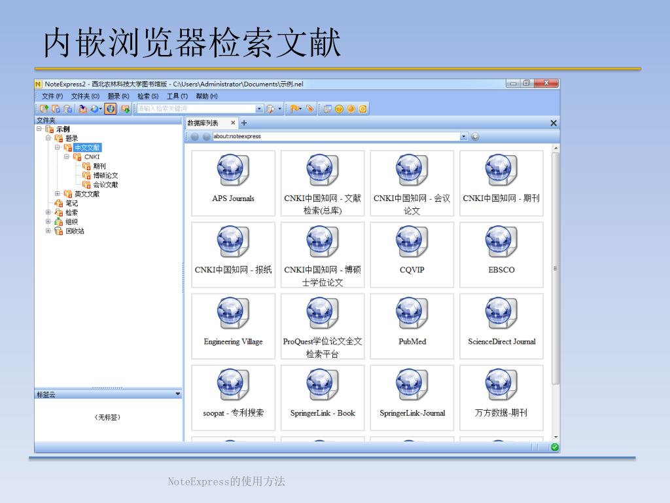This screenshot has width=670, height=503.
Task: Collapse the 中文文献 tree node
Action: 58,147
